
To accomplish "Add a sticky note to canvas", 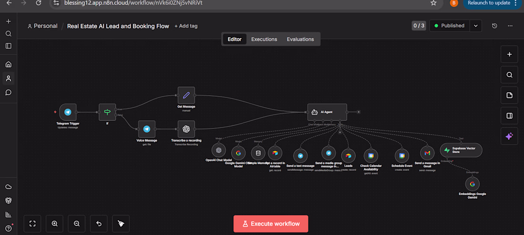I will pyautogui.click(x=509, y=96).
